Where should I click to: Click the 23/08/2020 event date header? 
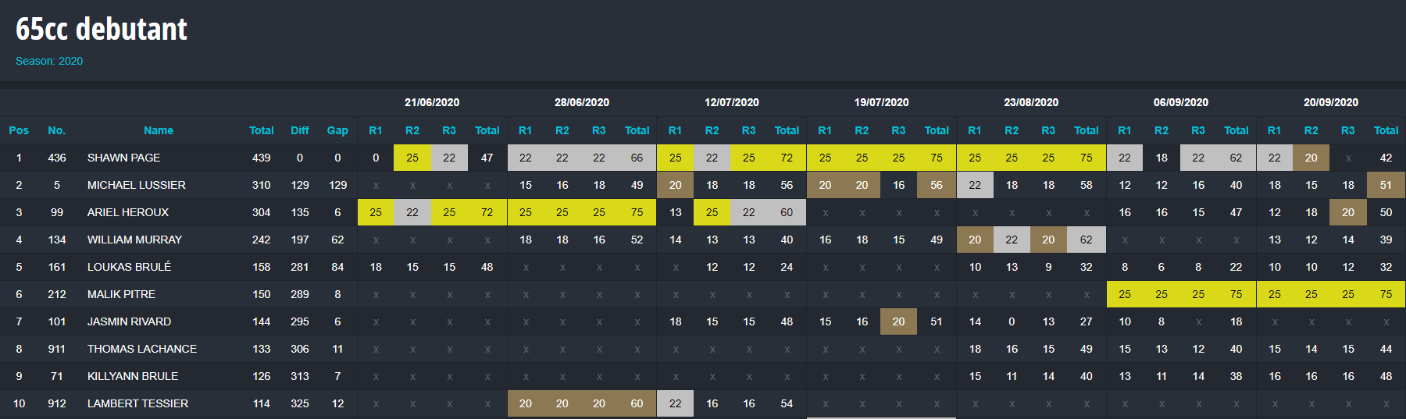click(x=1031, y=102)
